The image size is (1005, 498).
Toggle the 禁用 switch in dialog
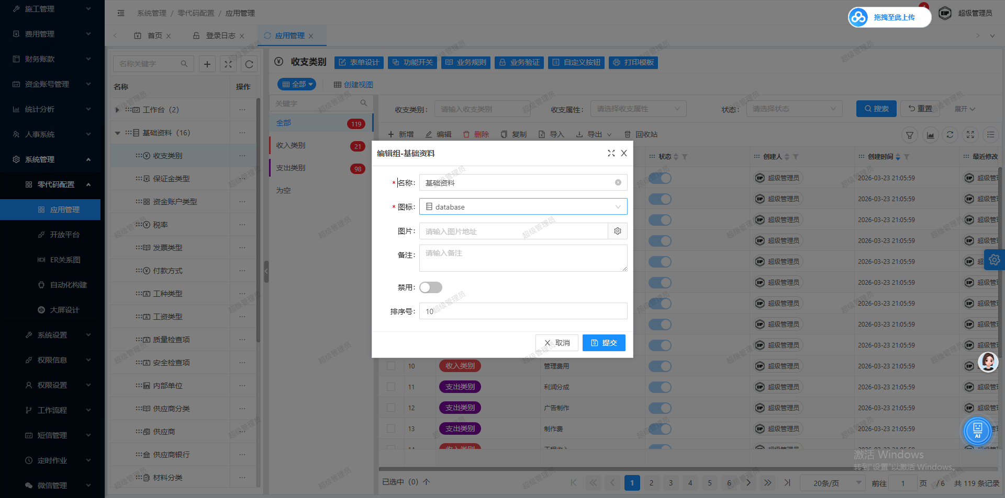[431, 287]
